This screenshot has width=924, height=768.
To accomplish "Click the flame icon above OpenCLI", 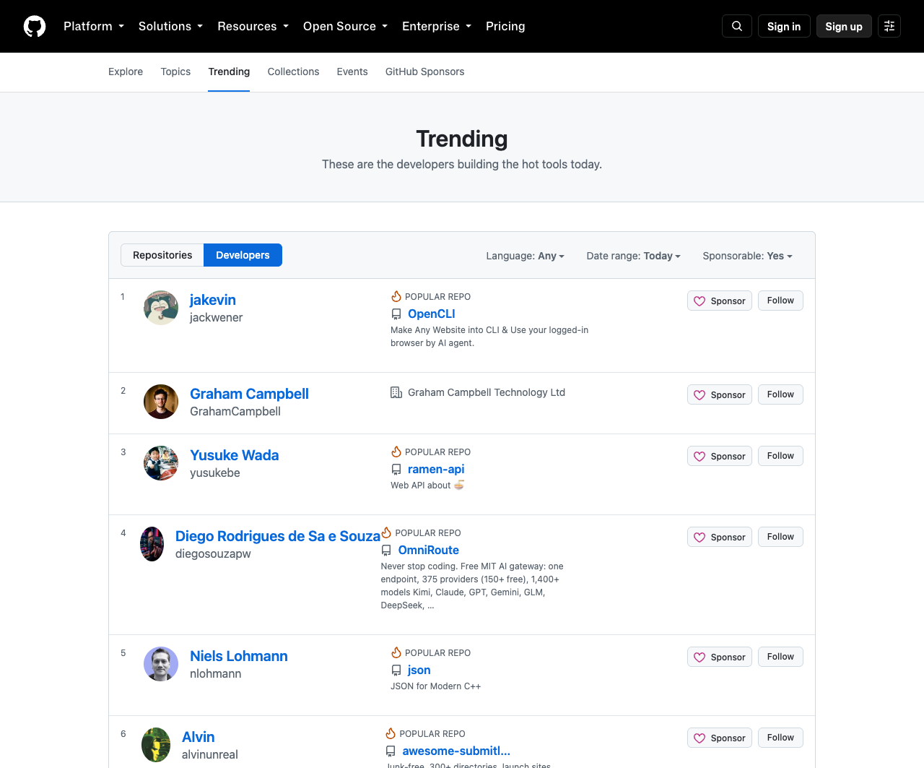I will tap(396, 296).
